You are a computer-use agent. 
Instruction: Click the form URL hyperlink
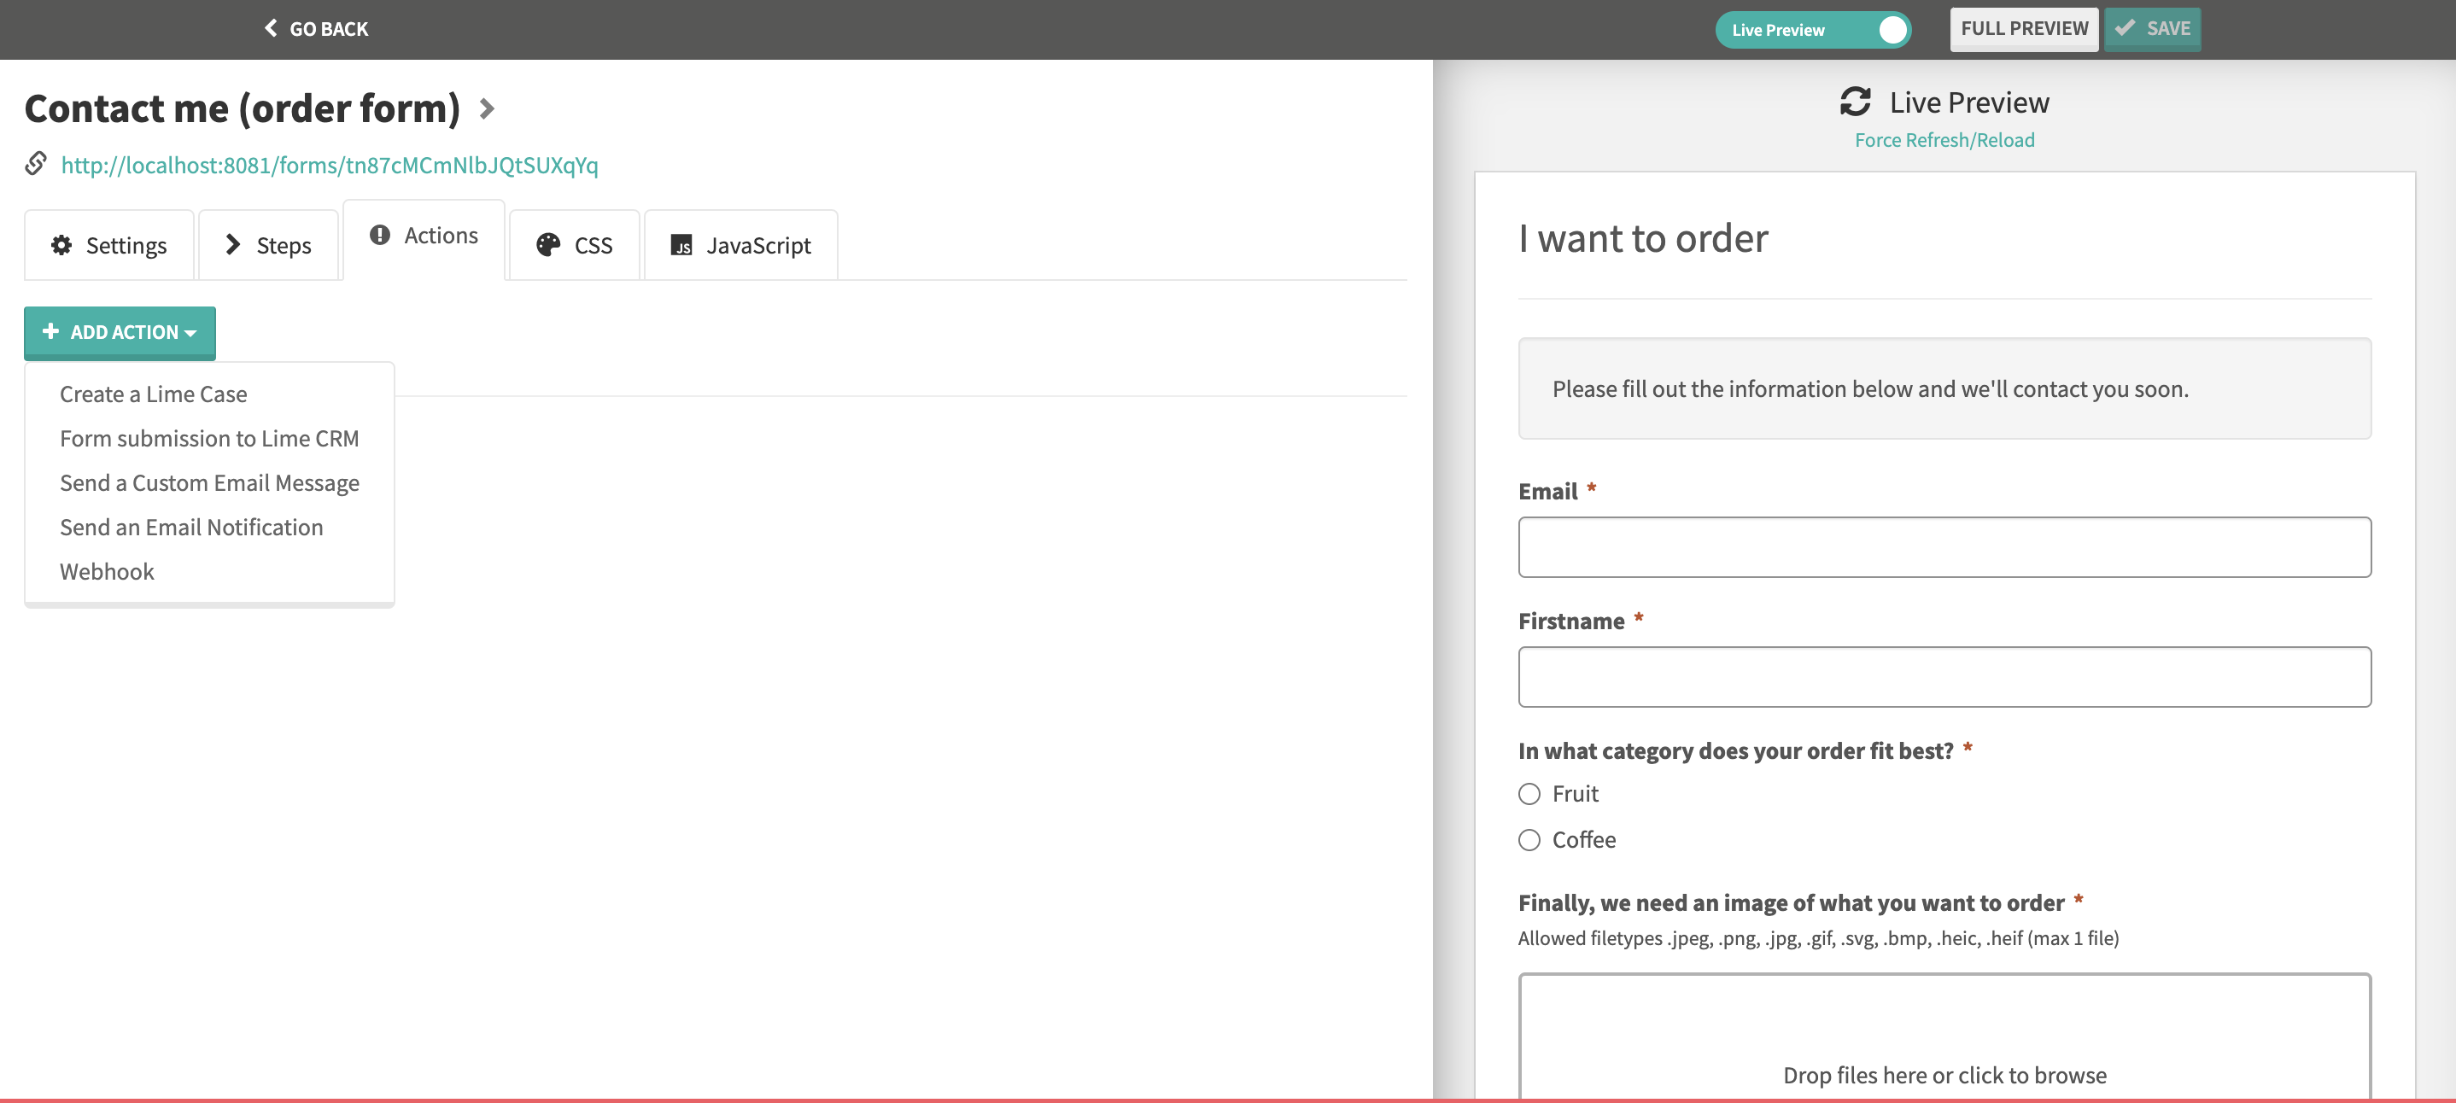point(330,163)
